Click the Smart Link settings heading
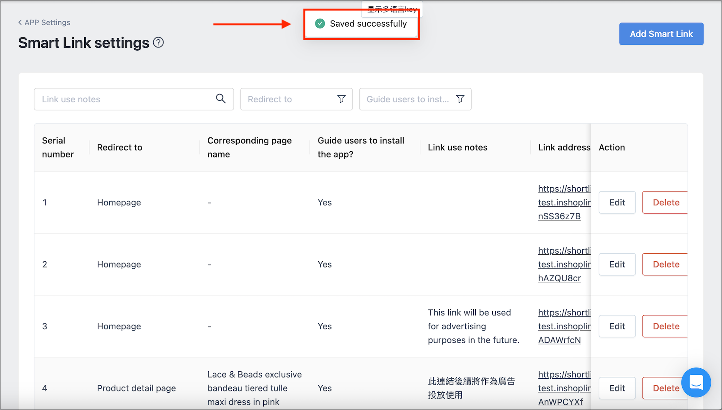 pos(83,43)
